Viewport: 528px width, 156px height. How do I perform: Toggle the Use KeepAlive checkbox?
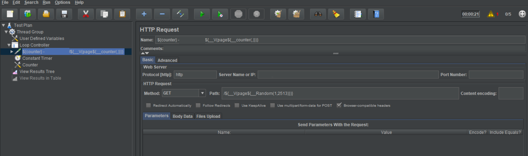point(237,105)
